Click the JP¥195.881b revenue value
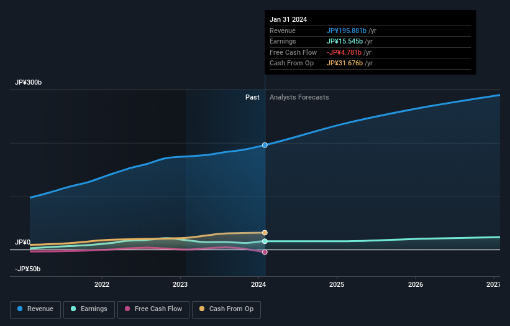This screenshot has width=510, height=326. (347, 30)
